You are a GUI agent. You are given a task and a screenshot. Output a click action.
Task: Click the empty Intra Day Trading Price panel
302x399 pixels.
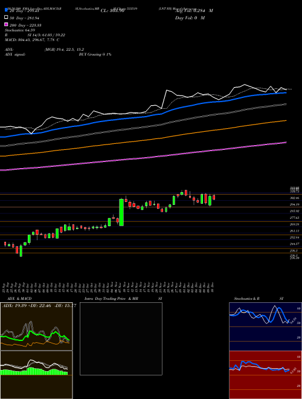(121, 339)
